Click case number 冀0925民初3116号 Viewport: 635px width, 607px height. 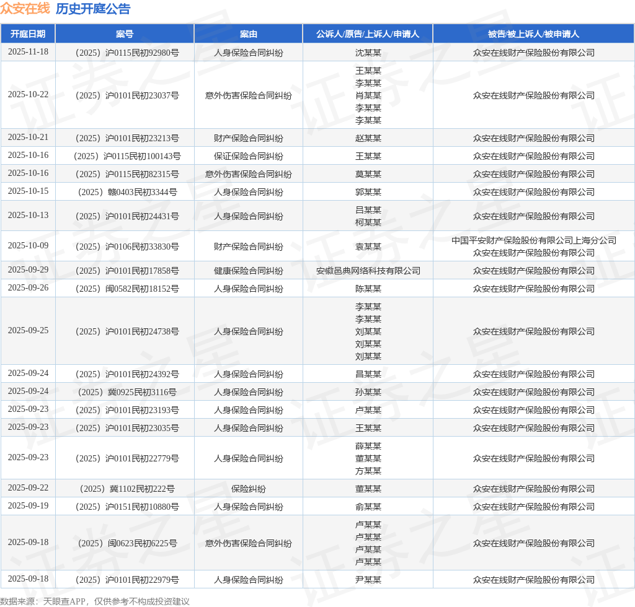tap(127, 392)
